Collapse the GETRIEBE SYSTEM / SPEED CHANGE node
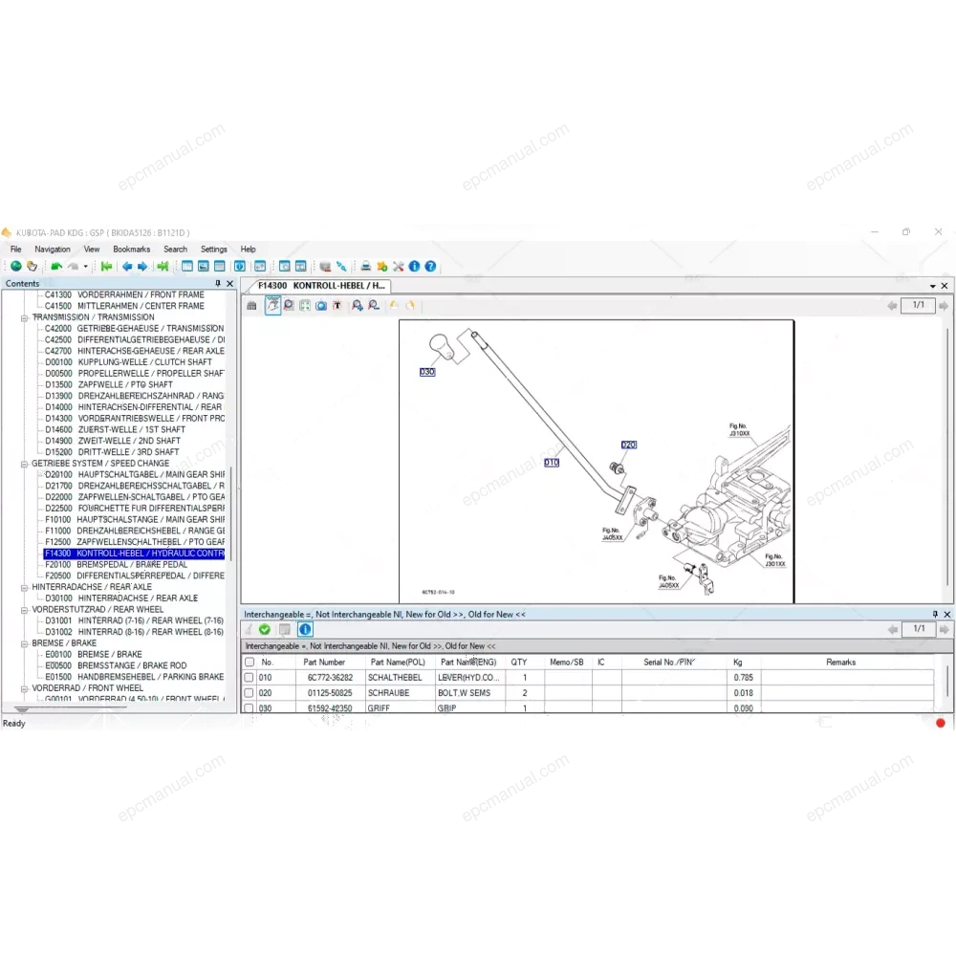The image size is (956, 956). click(24, 464)
